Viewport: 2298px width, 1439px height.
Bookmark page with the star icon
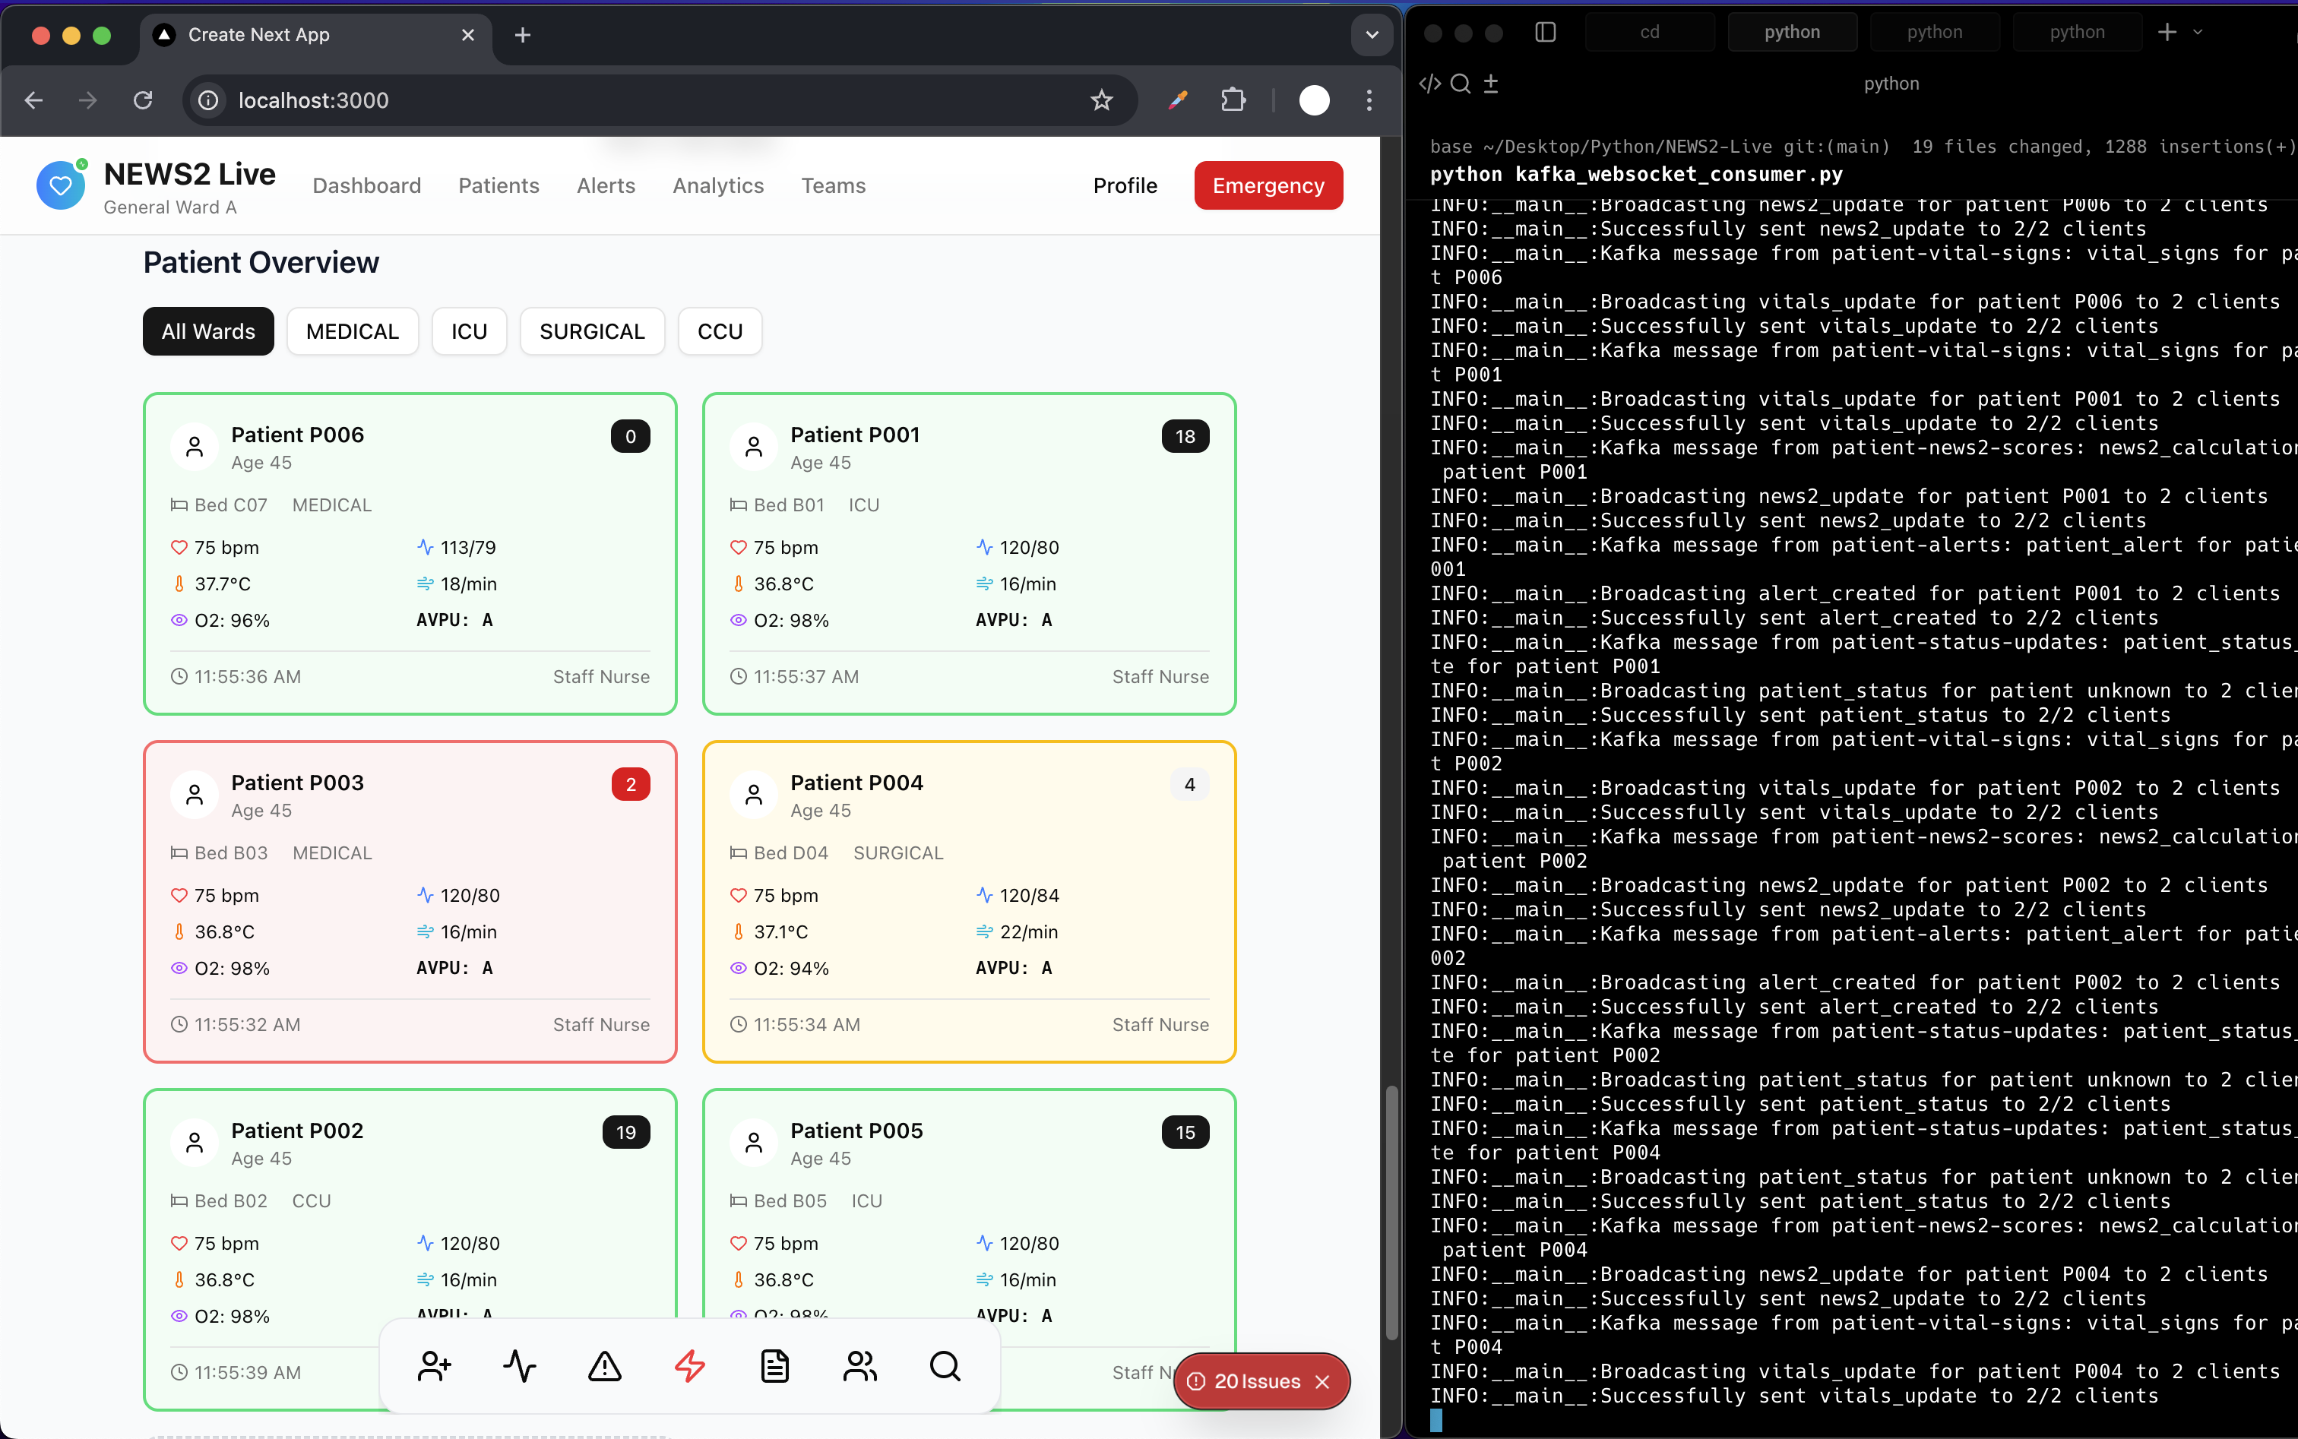pos(1101,100)
